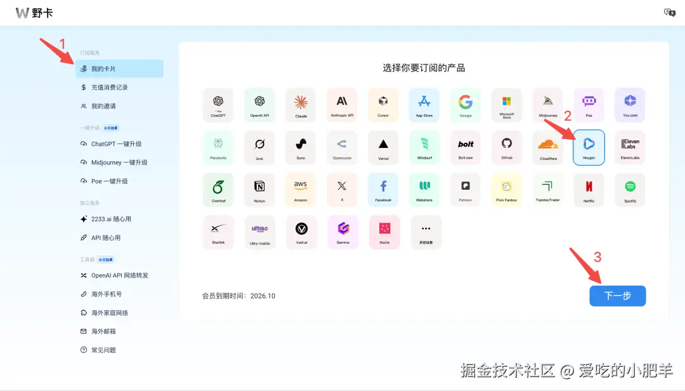Choose the Grok product tile

point(259,147)
